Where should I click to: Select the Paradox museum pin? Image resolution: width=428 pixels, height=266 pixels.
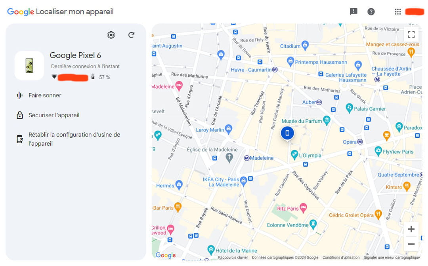399,127
